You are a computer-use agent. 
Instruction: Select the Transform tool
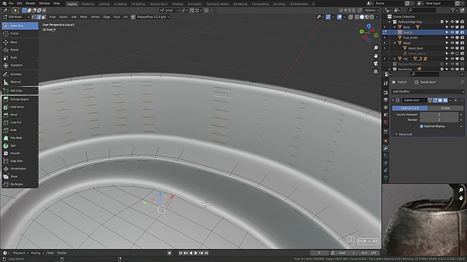[20, 65]
